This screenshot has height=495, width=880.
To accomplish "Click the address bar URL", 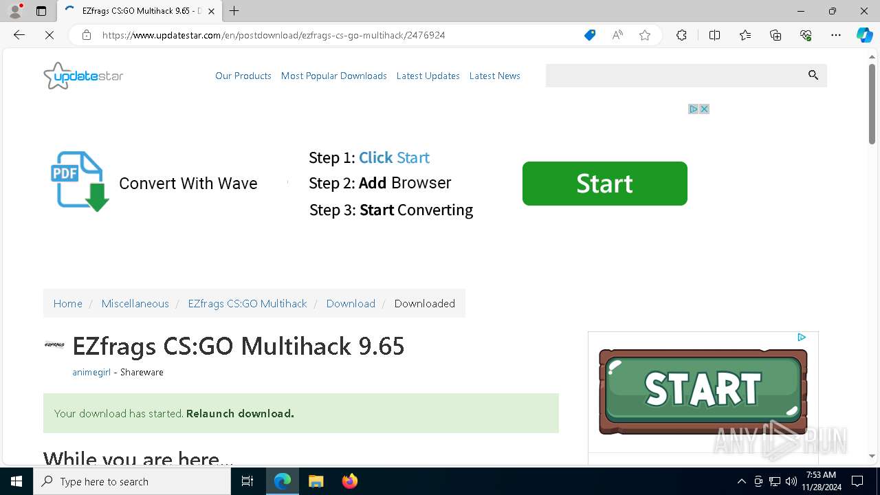I will pos(274,35).
